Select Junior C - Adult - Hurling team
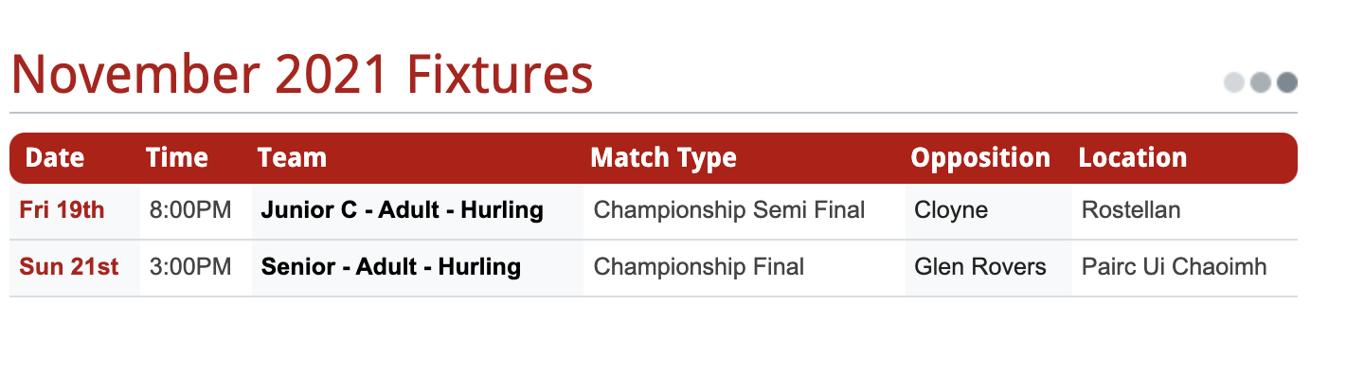Viewport: 1364px width, 377px height. pos(402,210)
